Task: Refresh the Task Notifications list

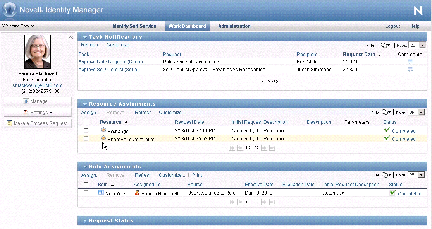Action: click(x=89, y=45)
